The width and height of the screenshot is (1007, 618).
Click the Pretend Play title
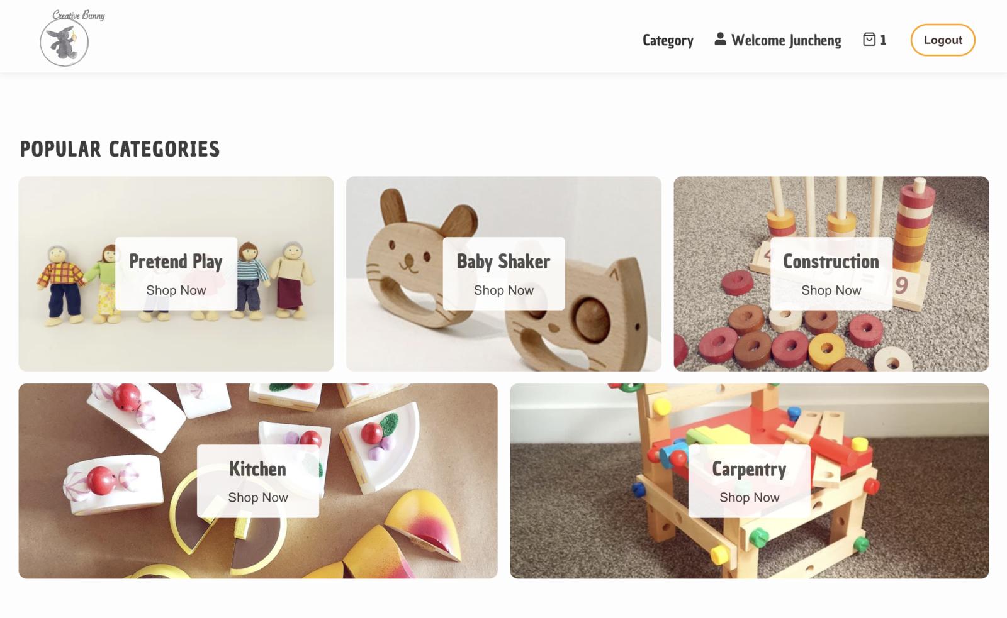click(x=176, y=262)
